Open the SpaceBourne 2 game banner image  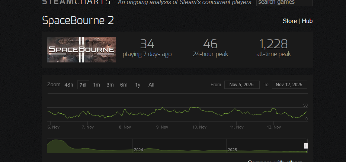coord(81,49)
